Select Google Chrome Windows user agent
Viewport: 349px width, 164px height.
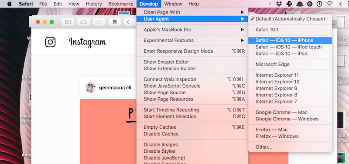(x=290, y=119)
